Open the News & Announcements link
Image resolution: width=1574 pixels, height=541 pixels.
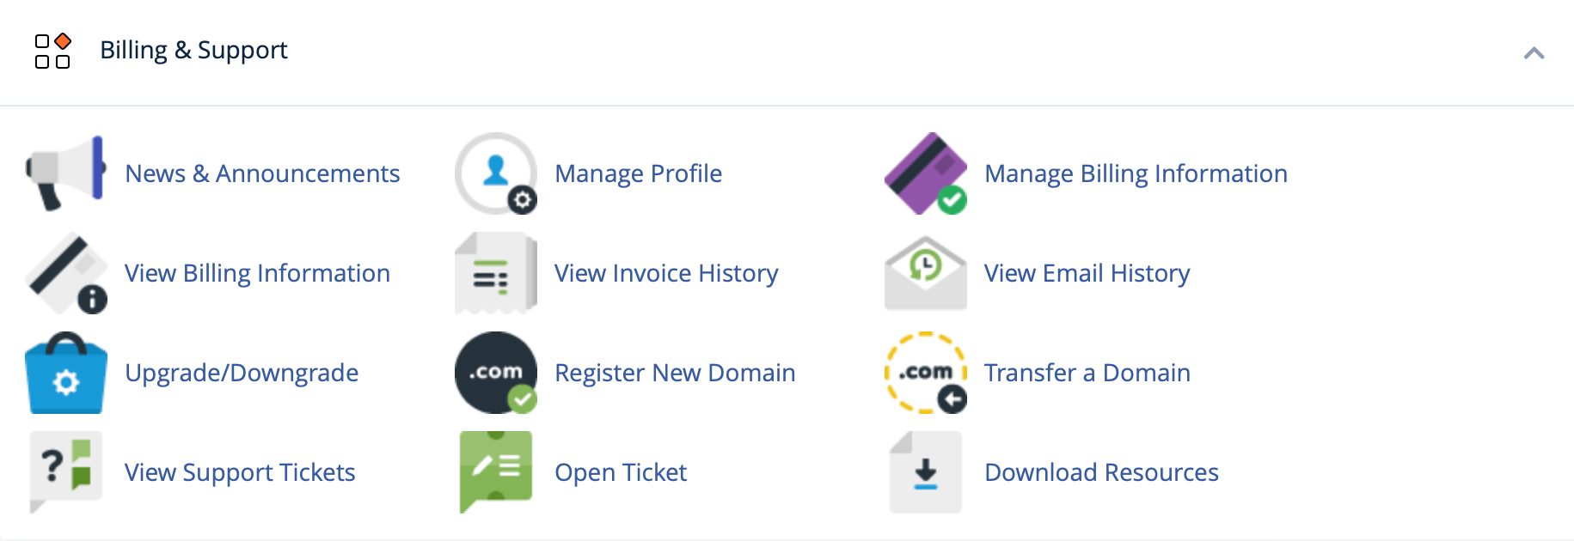tap(262, 173)
